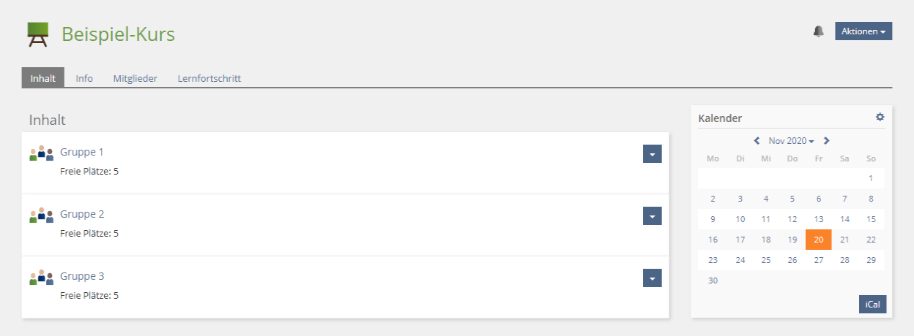Viewport: 914px width, 336px height.
Task: Go to next month in calendar
Action: click(827, 141)
